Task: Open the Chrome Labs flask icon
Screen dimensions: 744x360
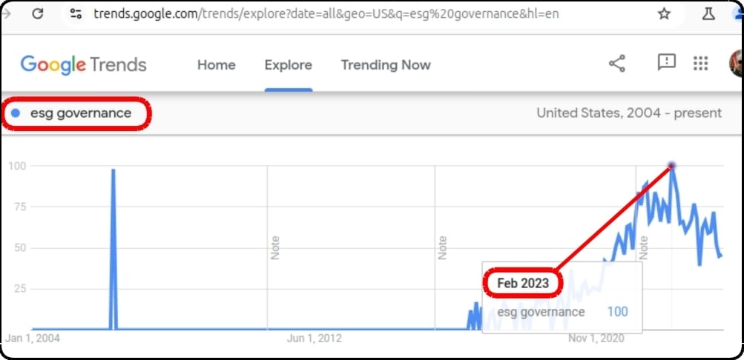Action: pyautogui.click(x=708, y=14)
